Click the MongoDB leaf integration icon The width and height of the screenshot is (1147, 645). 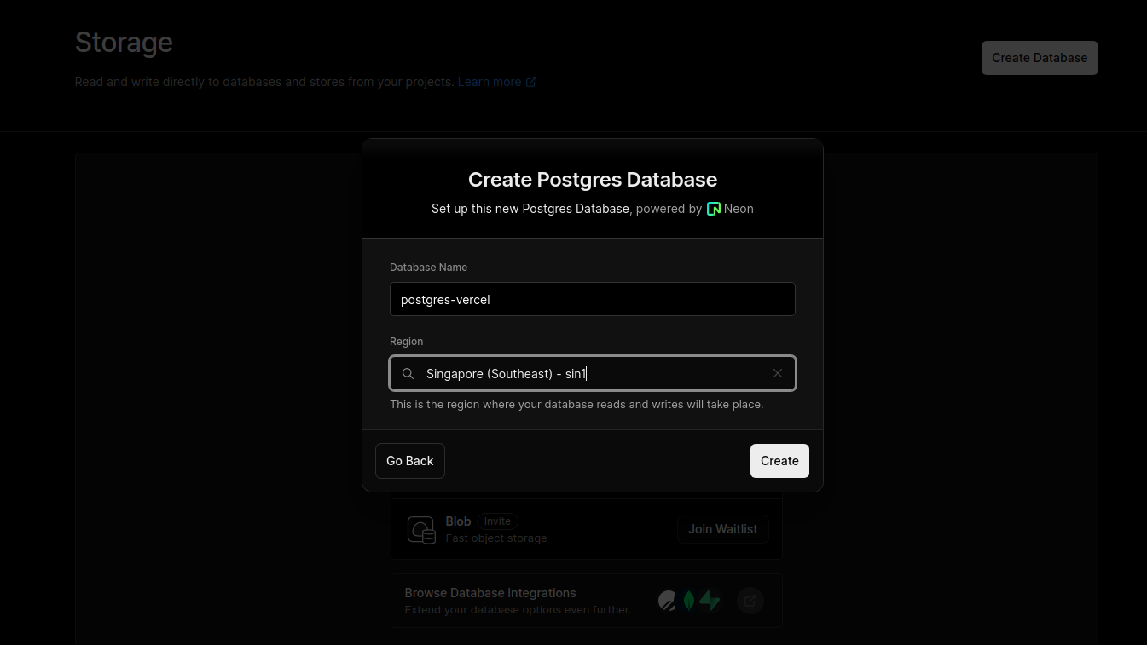click(689, 601)
